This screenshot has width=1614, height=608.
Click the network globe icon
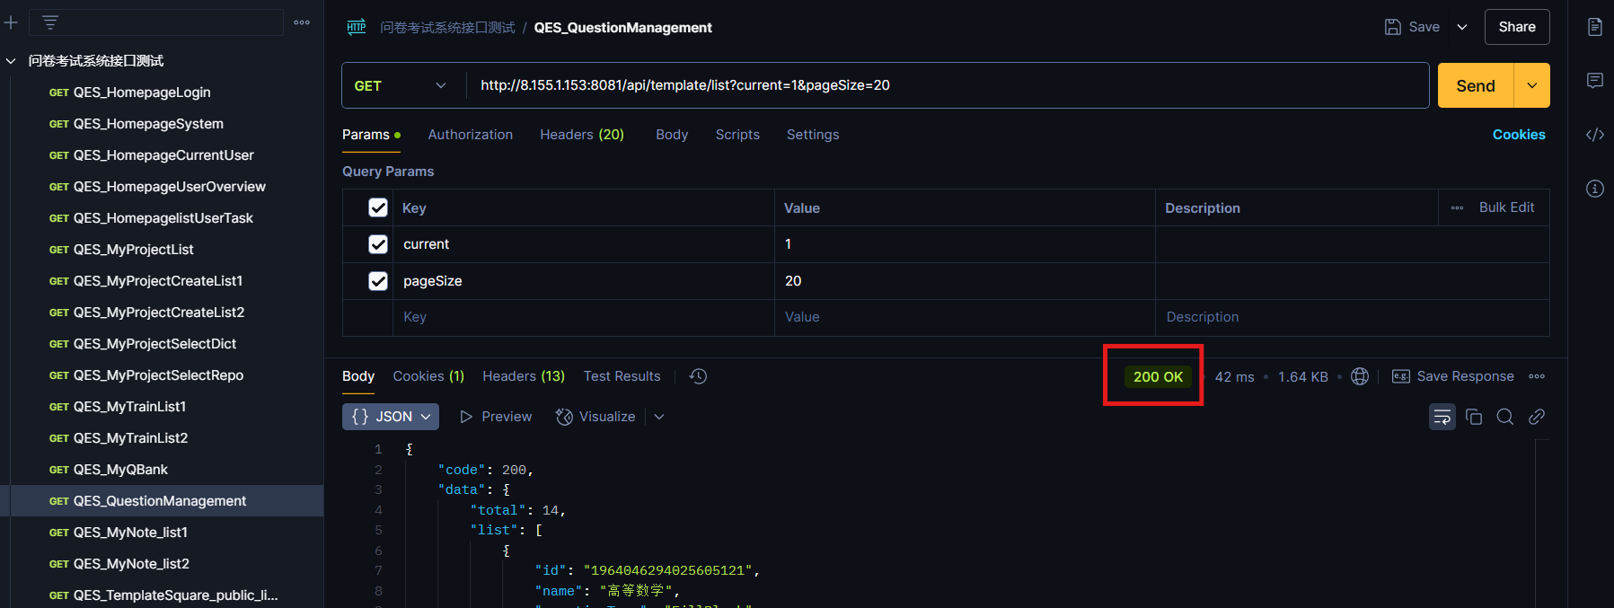(1360, 376)
